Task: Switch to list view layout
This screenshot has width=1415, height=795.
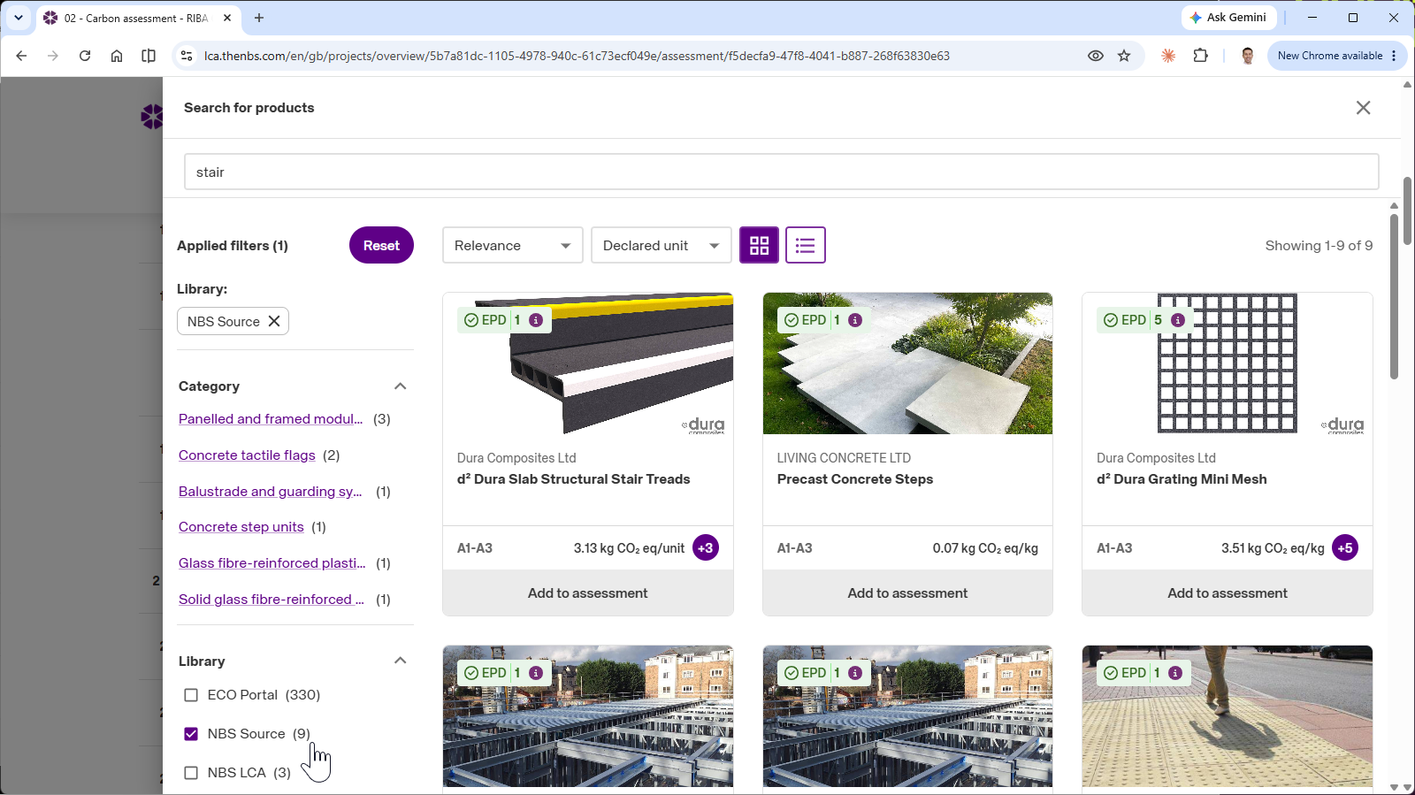Action: pos(805,245)
